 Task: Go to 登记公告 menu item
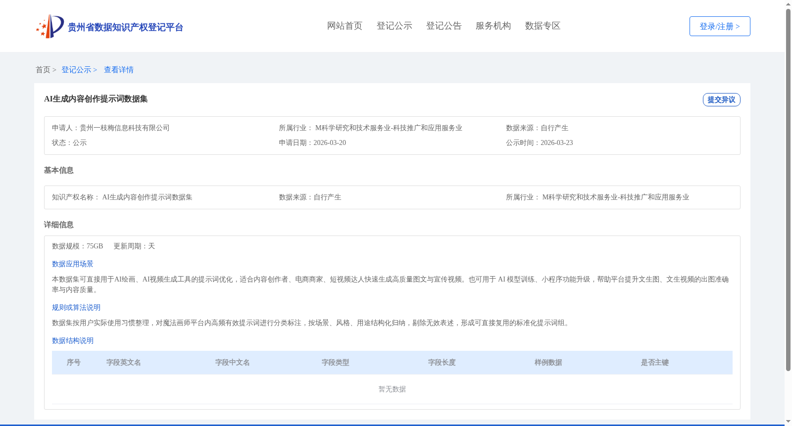(444, 26)
